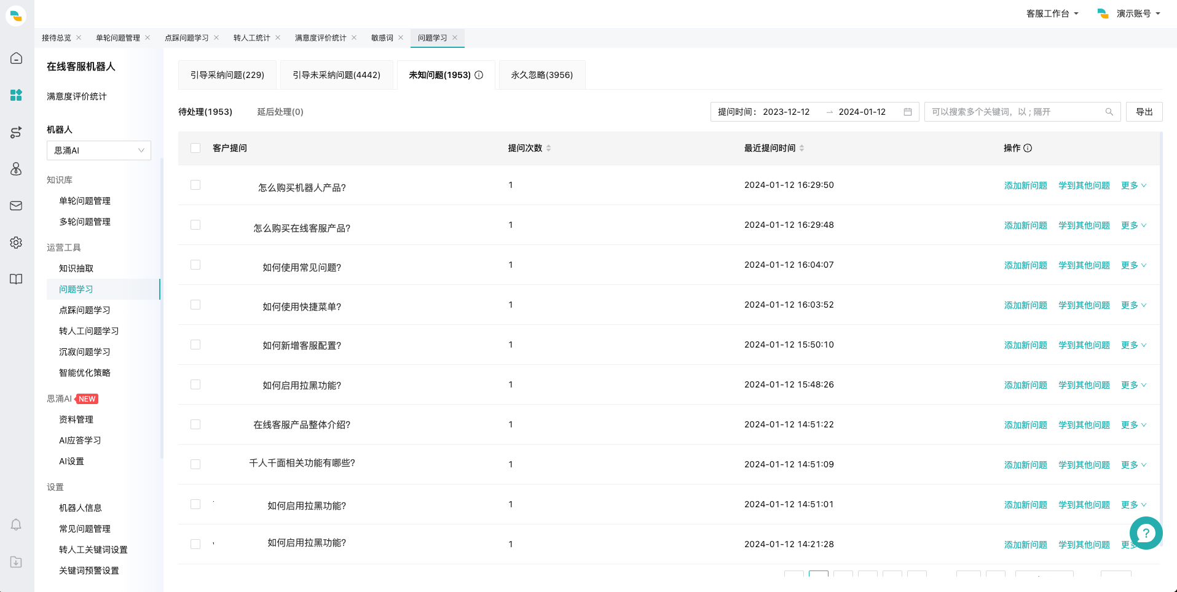Toggle the select-all checkbox in table header
The image size is (1177, 592).
coord(195,148)
